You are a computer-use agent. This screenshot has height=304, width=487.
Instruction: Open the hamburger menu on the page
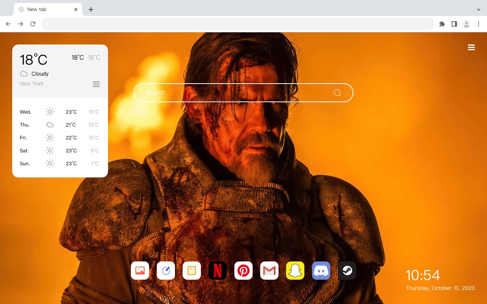(471, 47)
